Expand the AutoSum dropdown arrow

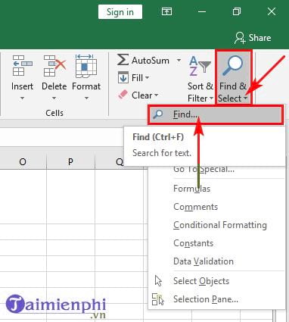(x=179, y=60)
